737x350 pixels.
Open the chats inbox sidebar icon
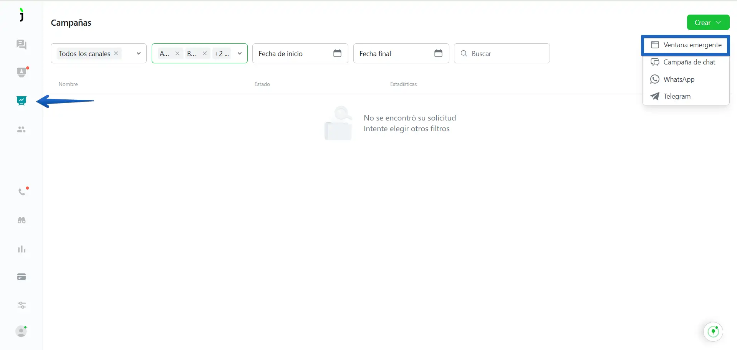[22, 45]
